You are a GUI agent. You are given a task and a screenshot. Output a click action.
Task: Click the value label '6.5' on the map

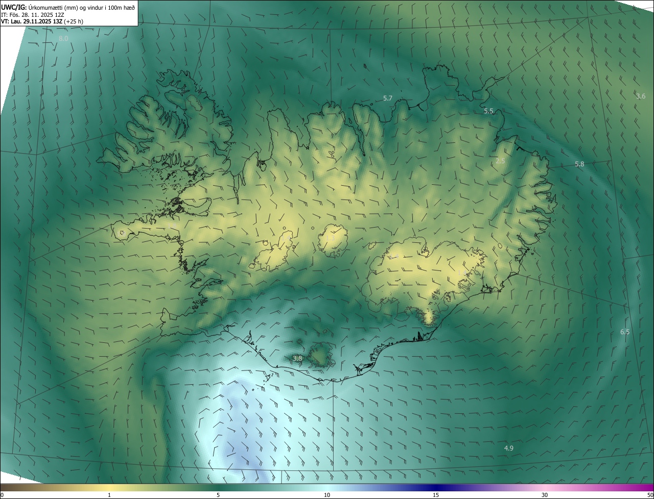click(625, 332)
